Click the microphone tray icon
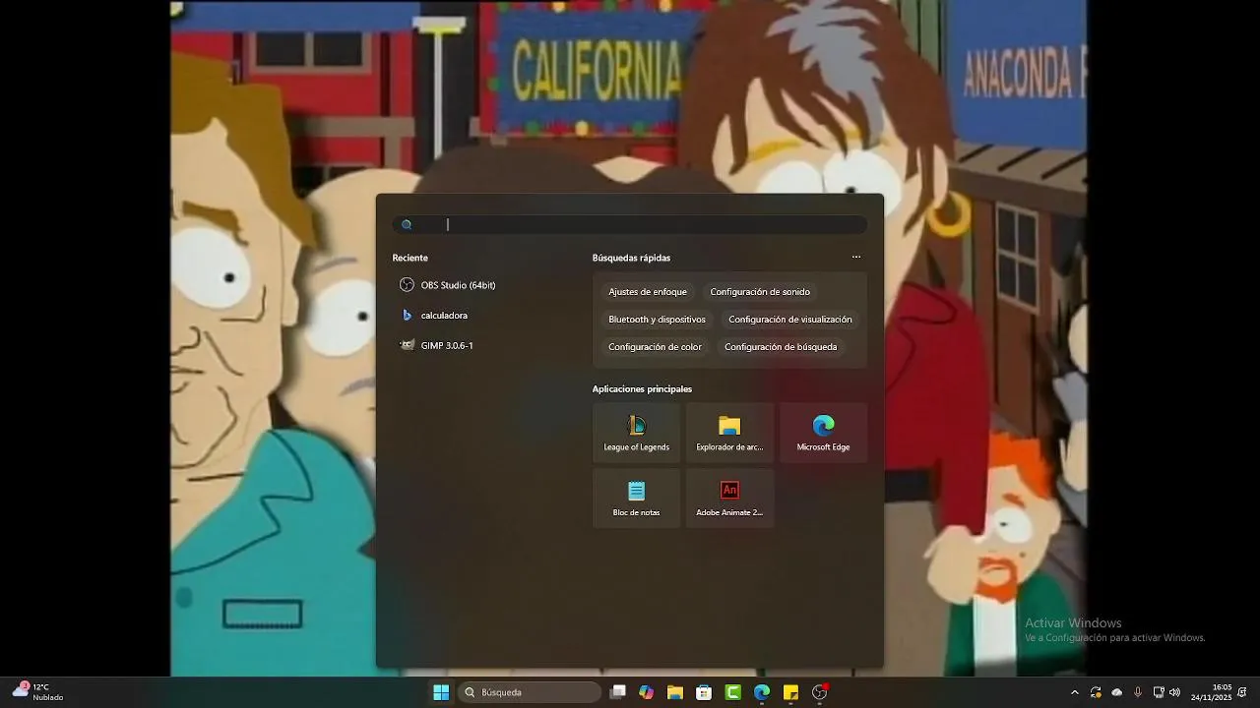 tap(1138, 692)
